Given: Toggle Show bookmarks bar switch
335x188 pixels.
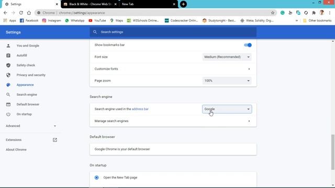Looking at the screenshot, I should (248, 45).
